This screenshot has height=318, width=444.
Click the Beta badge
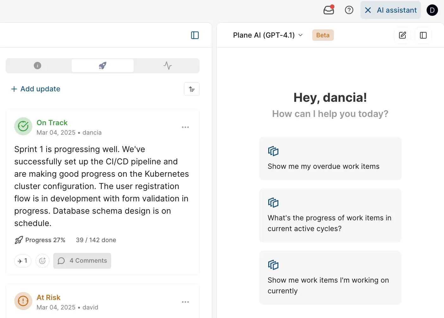(x=323, y=35)
